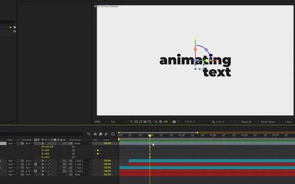
Task: Click the yellow current time indicator
Action: click(x=150, y=135)
